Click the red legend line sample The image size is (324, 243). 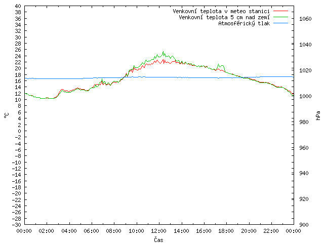click(280, 11)
